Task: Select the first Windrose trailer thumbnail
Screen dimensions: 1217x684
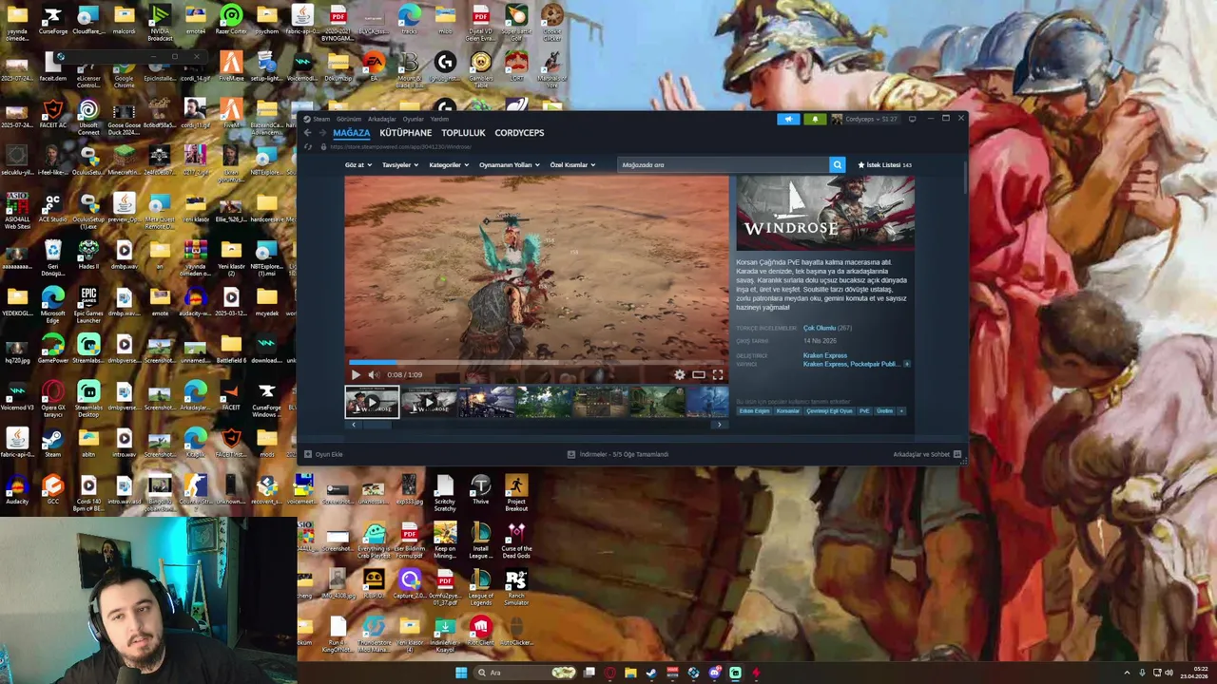Action: pos(372,402)
